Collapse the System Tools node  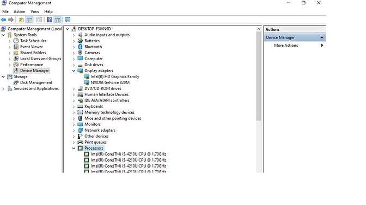pyautogui.click(x=3, y=35)
